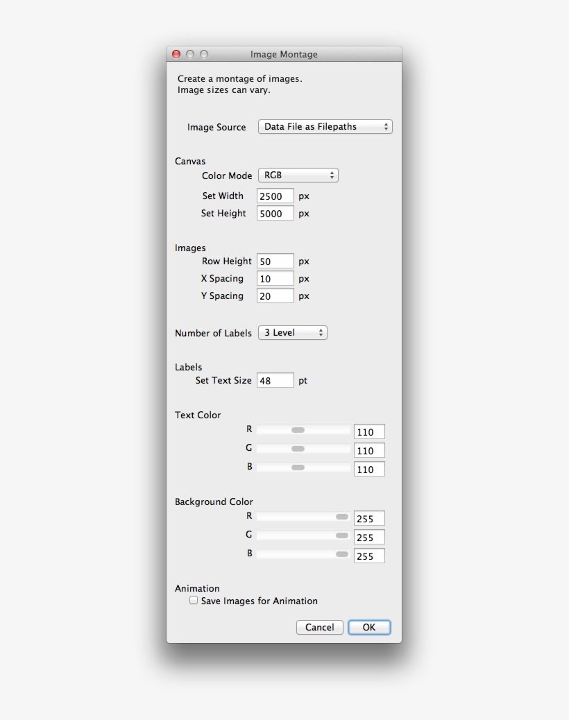569x720 pixels.
Task: Click the Set Height field showing 5000
Action: pos(275,214)
